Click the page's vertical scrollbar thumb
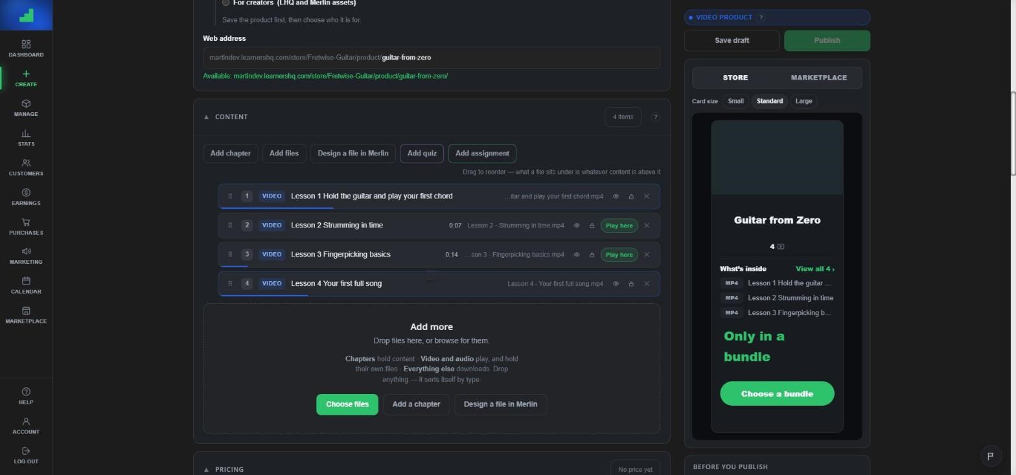This screenshot has height=475, width=1016. 1013,134
